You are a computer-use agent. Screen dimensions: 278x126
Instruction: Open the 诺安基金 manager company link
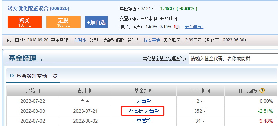click(152, 40)
